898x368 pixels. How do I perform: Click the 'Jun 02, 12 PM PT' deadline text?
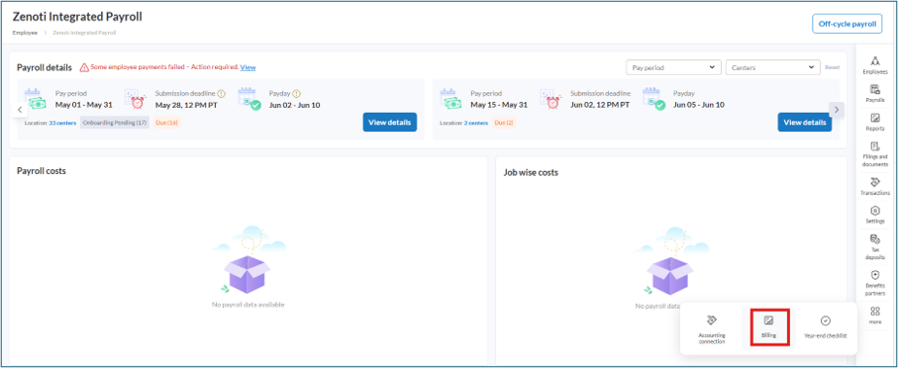click(600, 105)
